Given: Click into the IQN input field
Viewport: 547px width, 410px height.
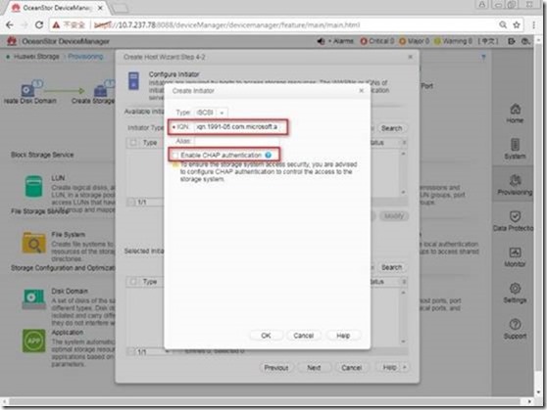Looking at the screenshot, I should click(x=239, y=127).
